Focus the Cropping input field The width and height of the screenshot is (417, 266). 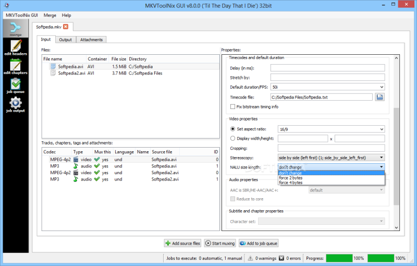pyautogui.click(x=332, y=148)
